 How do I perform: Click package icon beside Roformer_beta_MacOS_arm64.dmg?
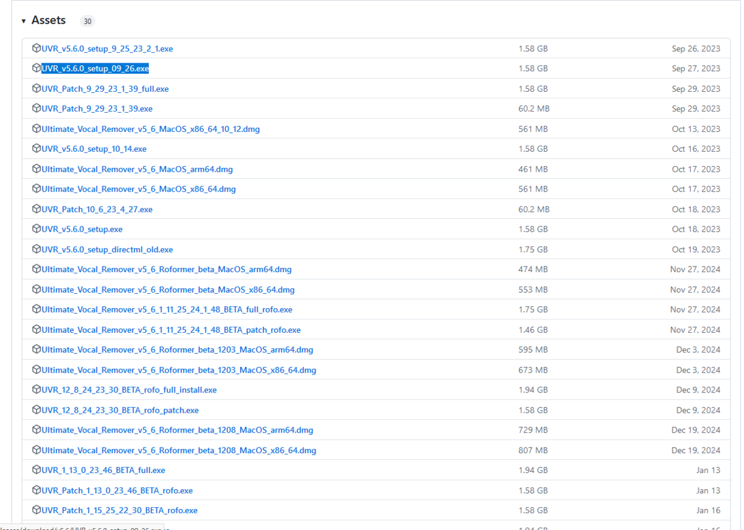[x=37, y=270]
